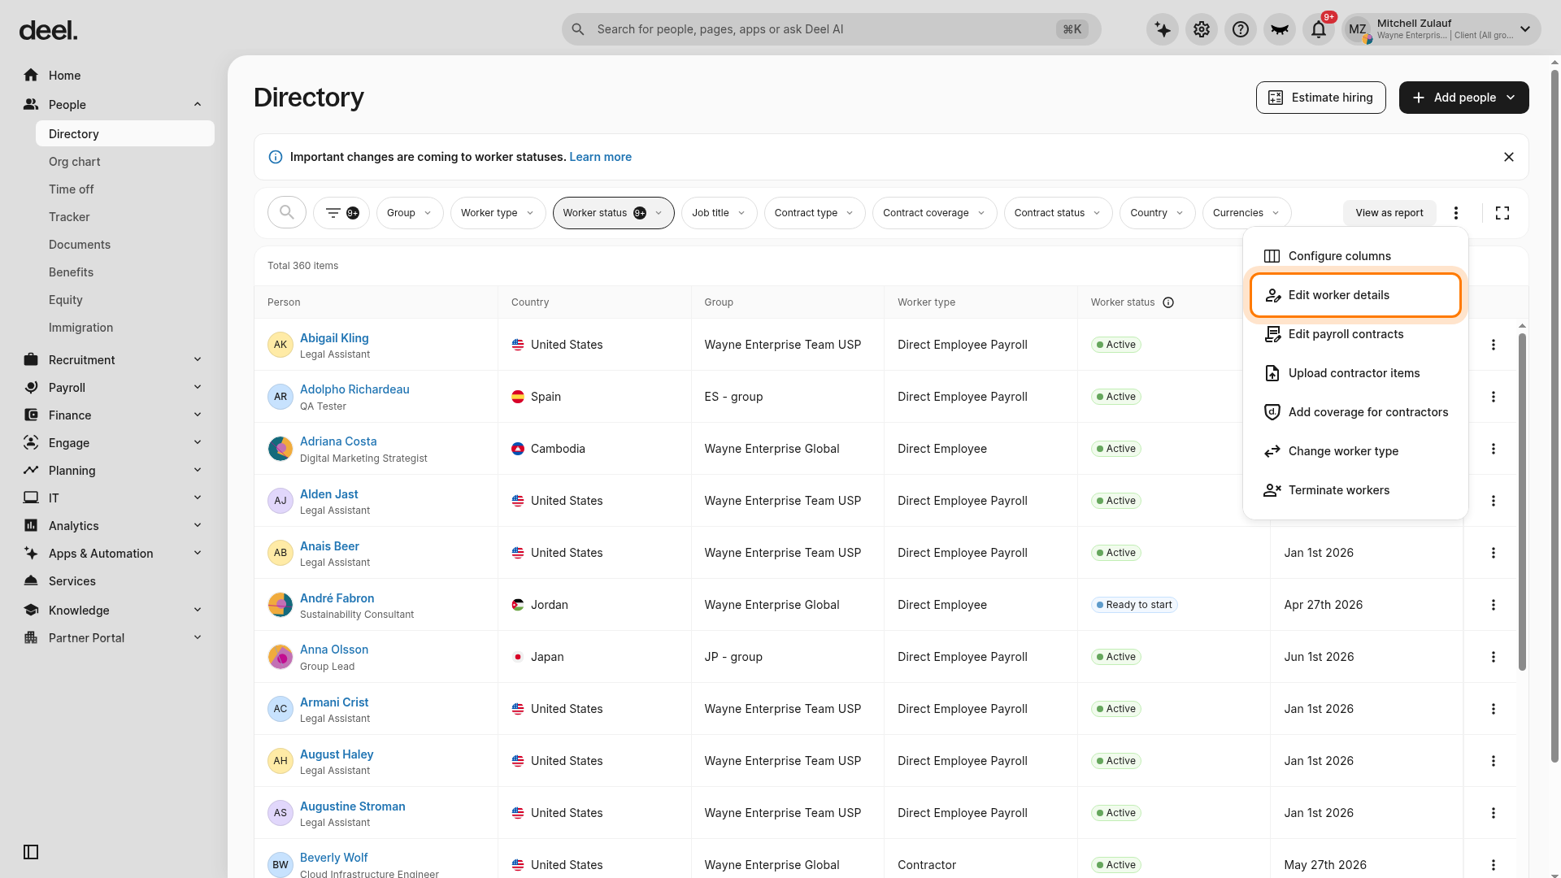Open Immigration in sidebar
This screenshot has width=1561, height=878.
click(124, 328)
